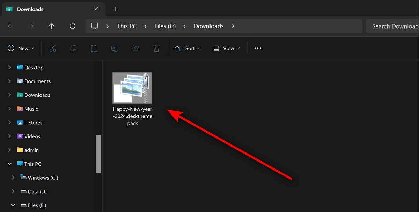
Task: Click This PC in the address bar
Action: pyautogui.click(x=127, y=26)
